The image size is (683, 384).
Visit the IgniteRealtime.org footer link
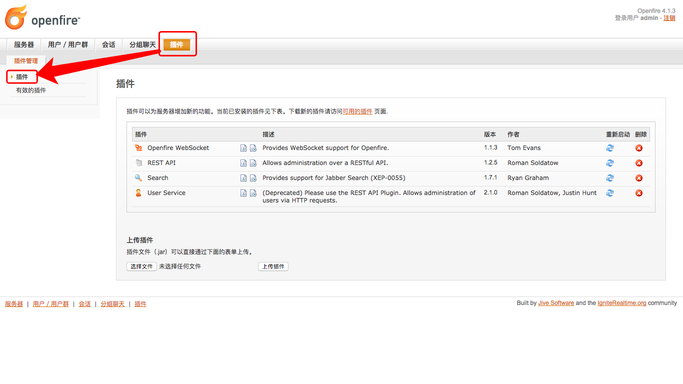point(622,303)
